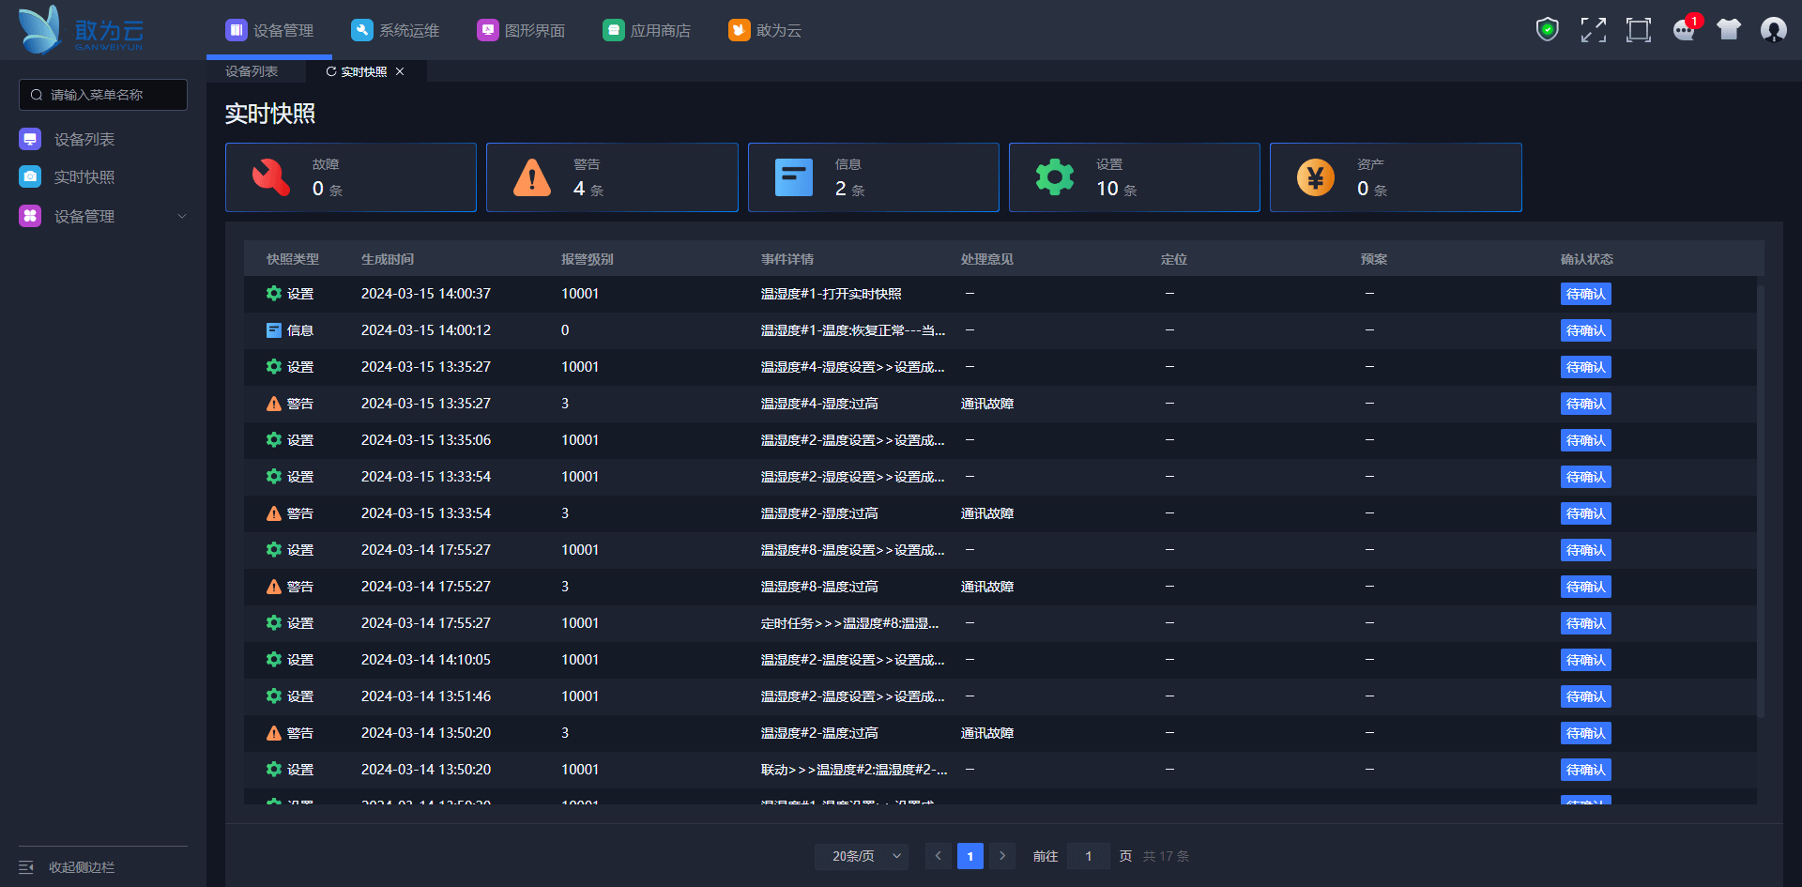1802x887 pixels.
Task: Click the asset yen coin icon card
Action: click(x=1315, y=177)
